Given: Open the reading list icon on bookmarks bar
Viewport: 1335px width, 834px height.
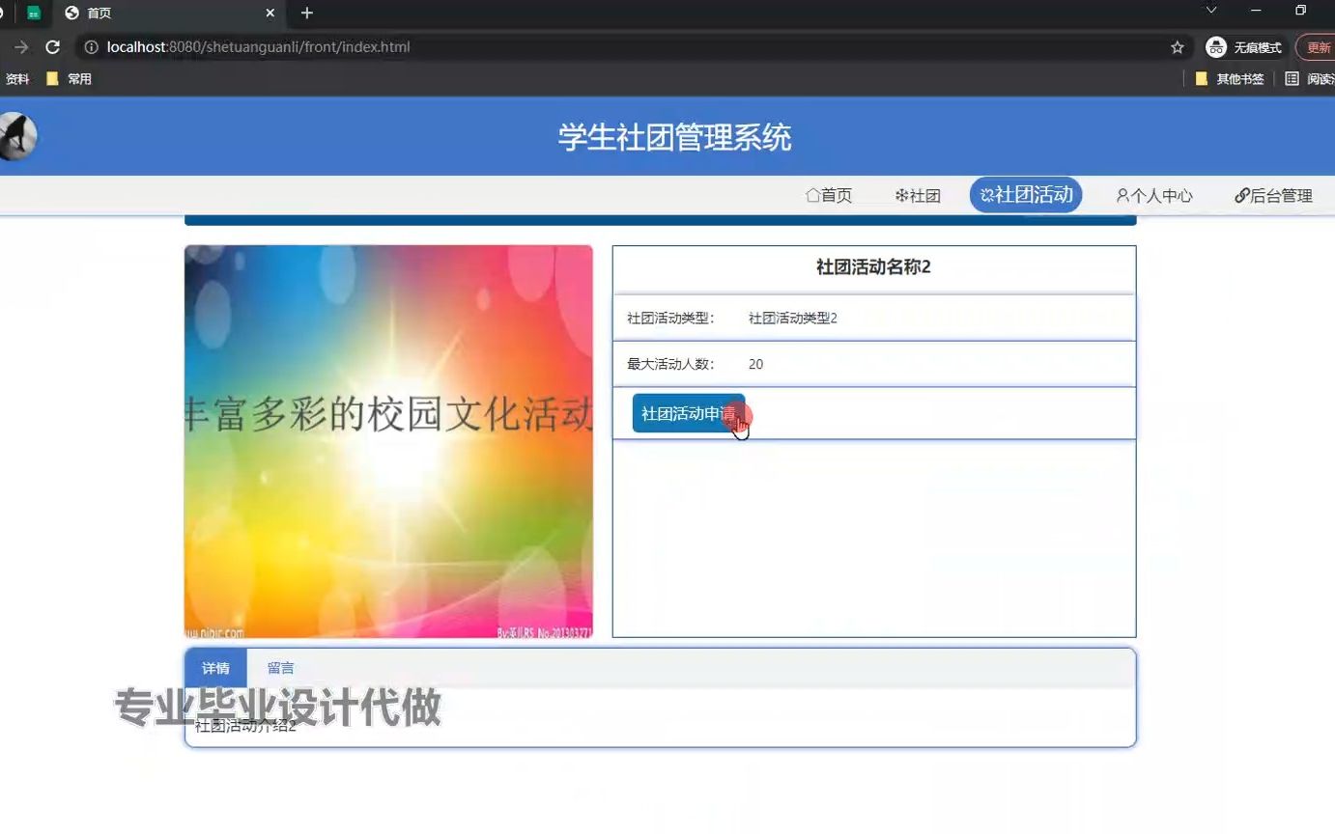Looking at the screenshot, I should coord(1292,78).
